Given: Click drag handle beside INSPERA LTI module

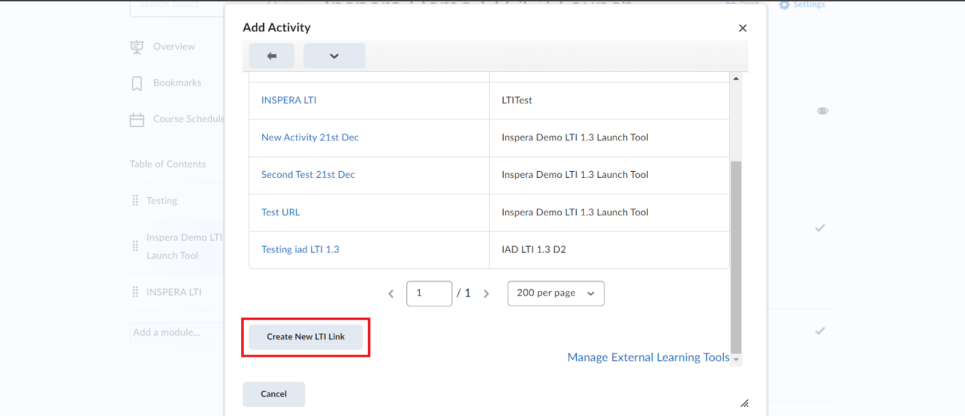Looking at the screenshot, I should click(135, 292).
